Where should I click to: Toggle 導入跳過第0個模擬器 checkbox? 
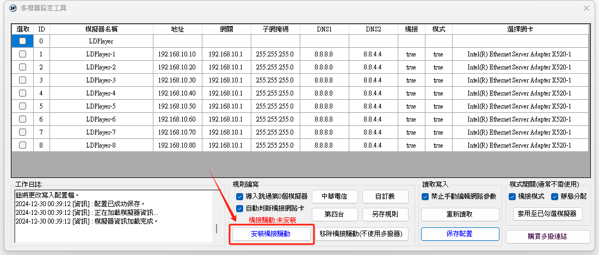coord(240,196)
